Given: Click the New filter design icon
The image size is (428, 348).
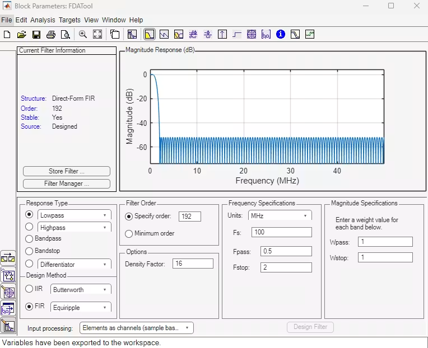Looking at the screenshot, I should point(7,34).
